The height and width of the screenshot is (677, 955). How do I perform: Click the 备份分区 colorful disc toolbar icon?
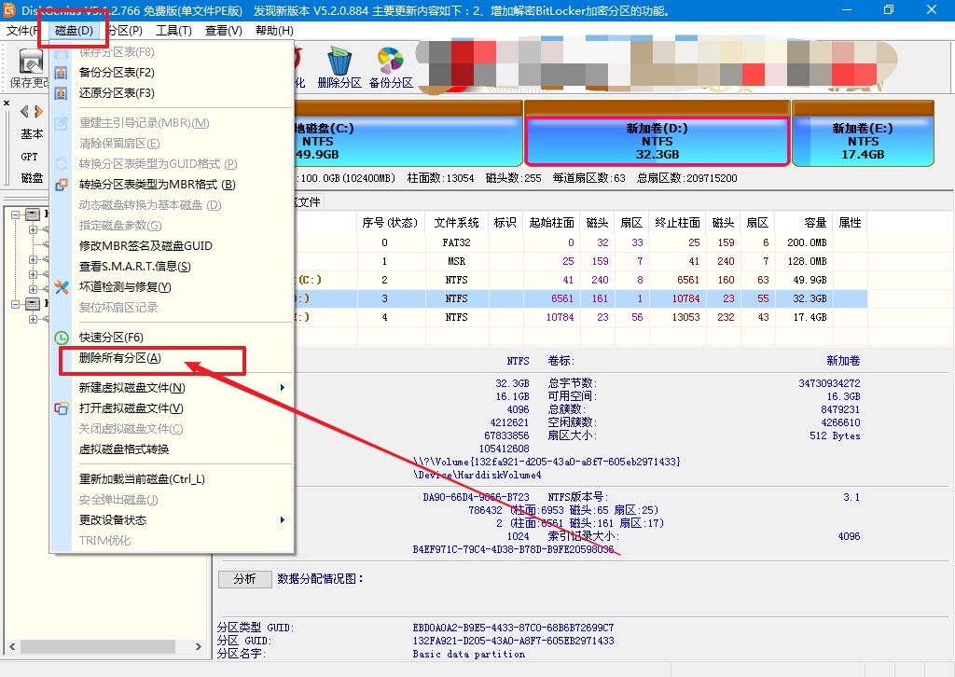[391, 61]
